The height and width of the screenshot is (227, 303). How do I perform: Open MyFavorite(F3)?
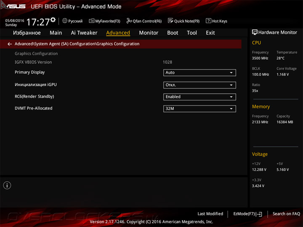(104, 21)
